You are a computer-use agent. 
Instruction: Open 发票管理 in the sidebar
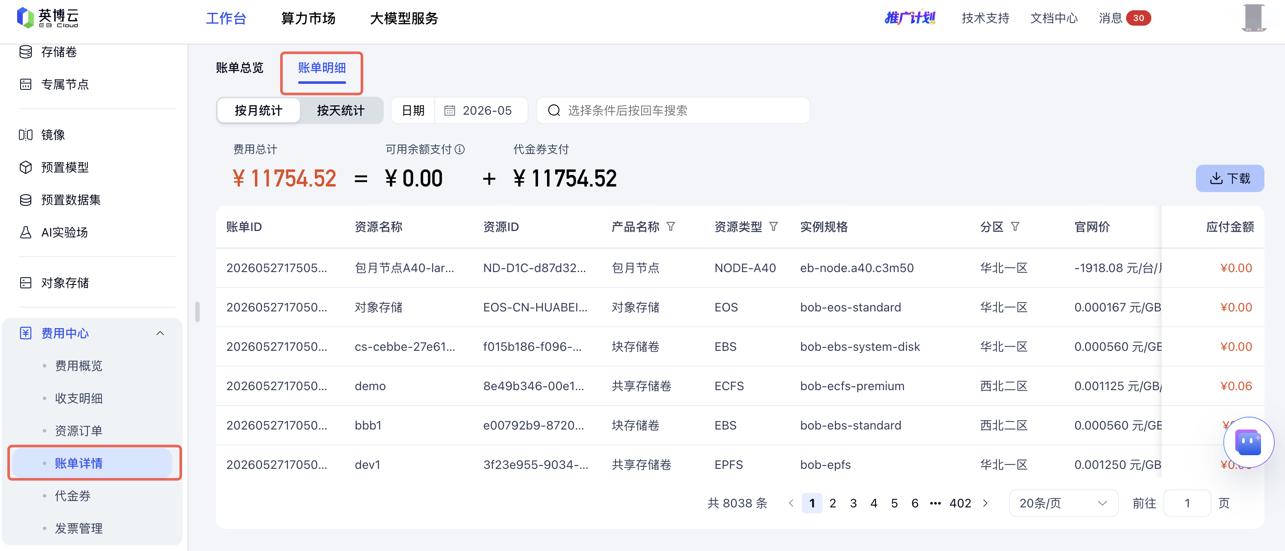78,528
